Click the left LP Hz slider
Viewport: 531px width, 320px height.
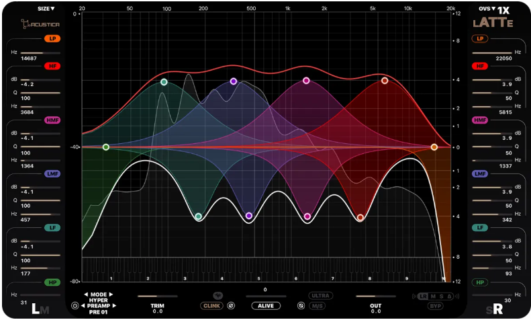40,53
